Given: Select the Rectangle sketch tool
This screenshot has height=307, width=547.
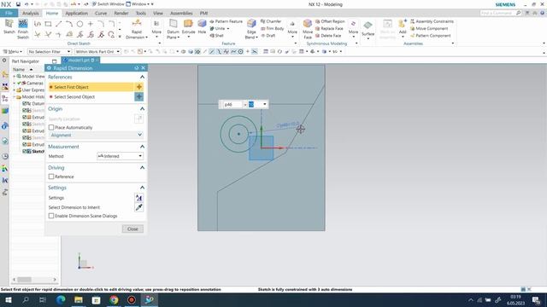Looking at the screenshot, I should tap(48, 24).
